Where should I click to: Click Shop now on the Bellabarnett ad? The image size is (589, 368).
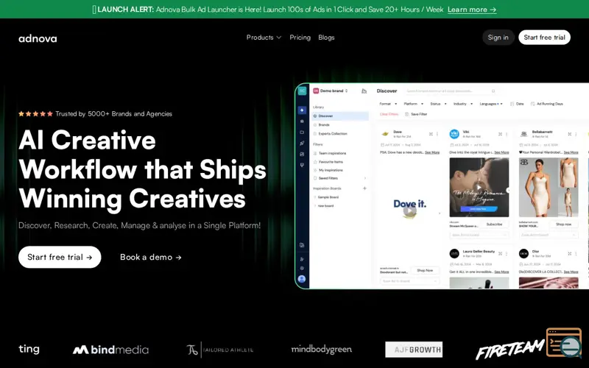coord(563,224)
